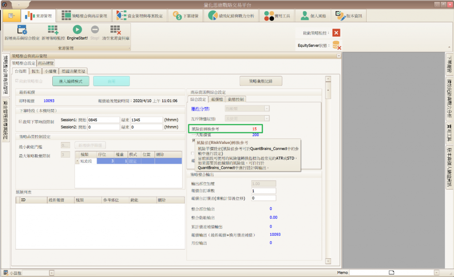The height and width of the screenshot is (277, 454).
Task: Click the 進入編輯模式 button
Action: [70, 81]
